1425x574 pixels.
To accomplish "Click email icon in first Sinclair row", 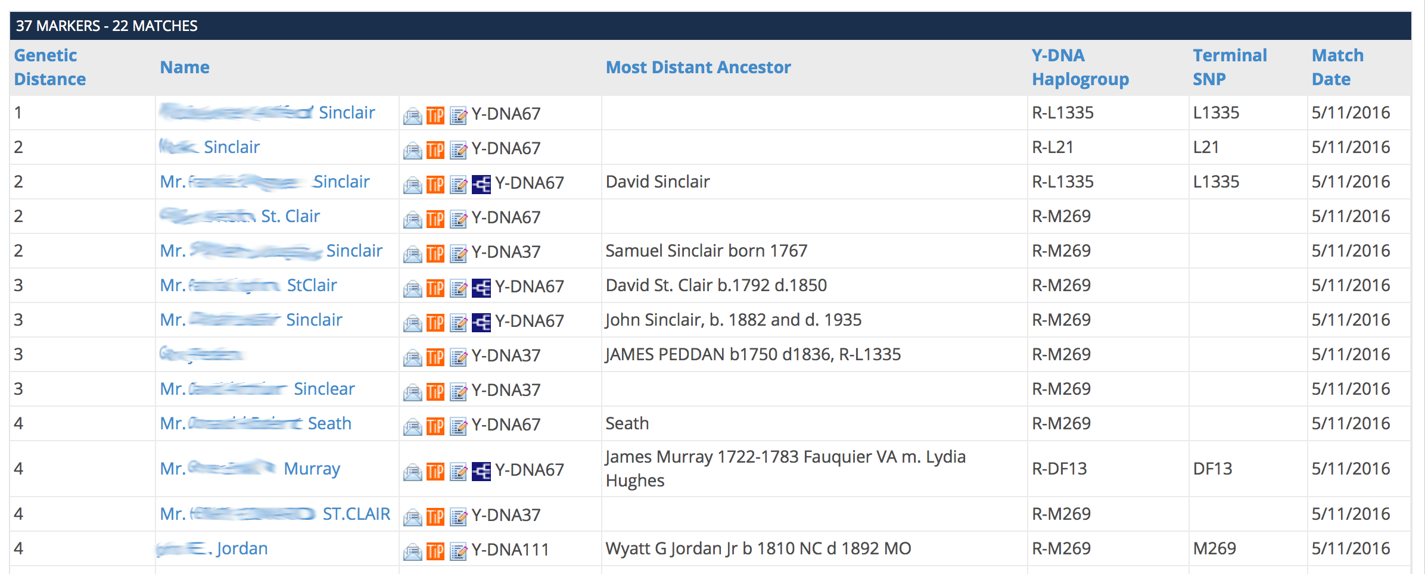I will tap(412, 115).
